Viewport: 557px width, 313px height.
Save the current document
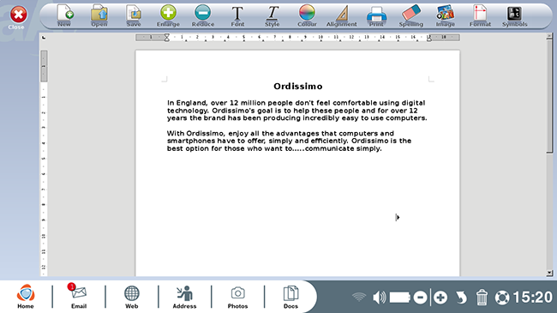tap(134, 16)
